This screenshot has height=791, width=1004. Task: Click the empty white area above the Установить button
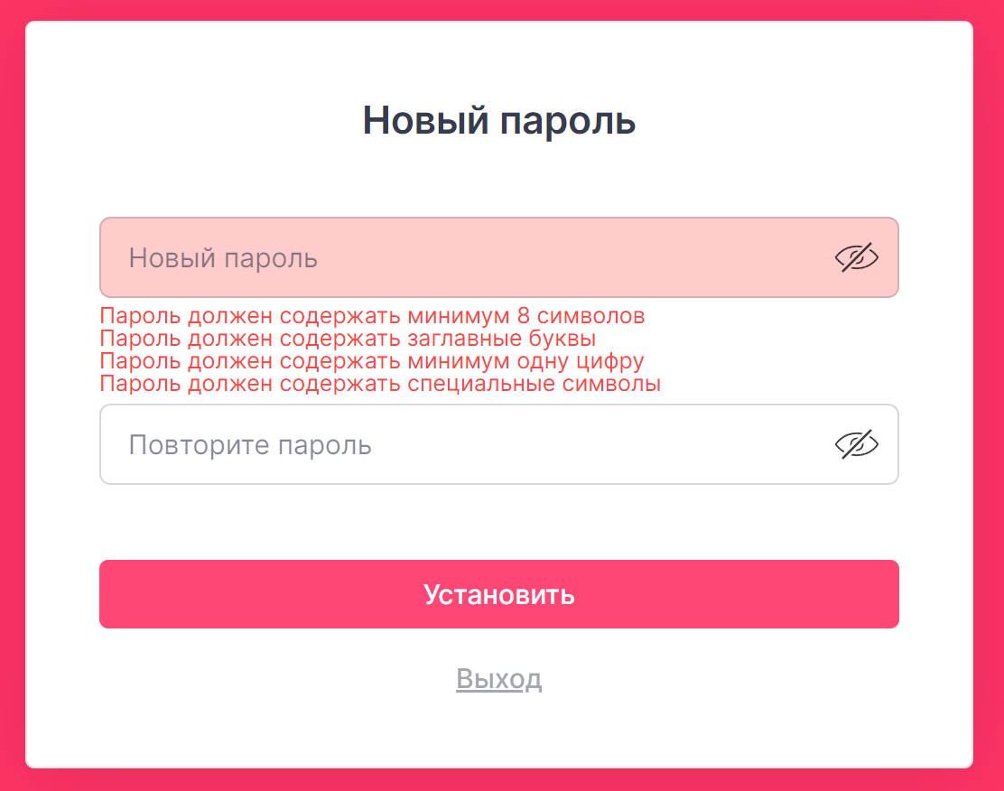click(498, 522)
